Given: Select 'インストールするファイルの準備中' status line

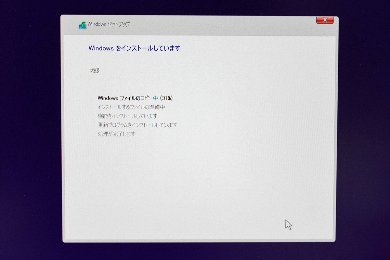Looking at the screenshot, I should coord(131,107).
